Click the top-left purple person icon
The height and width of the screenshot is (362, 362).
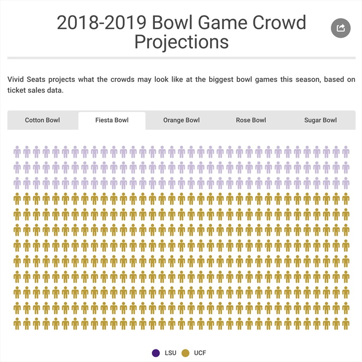(17, 152)
